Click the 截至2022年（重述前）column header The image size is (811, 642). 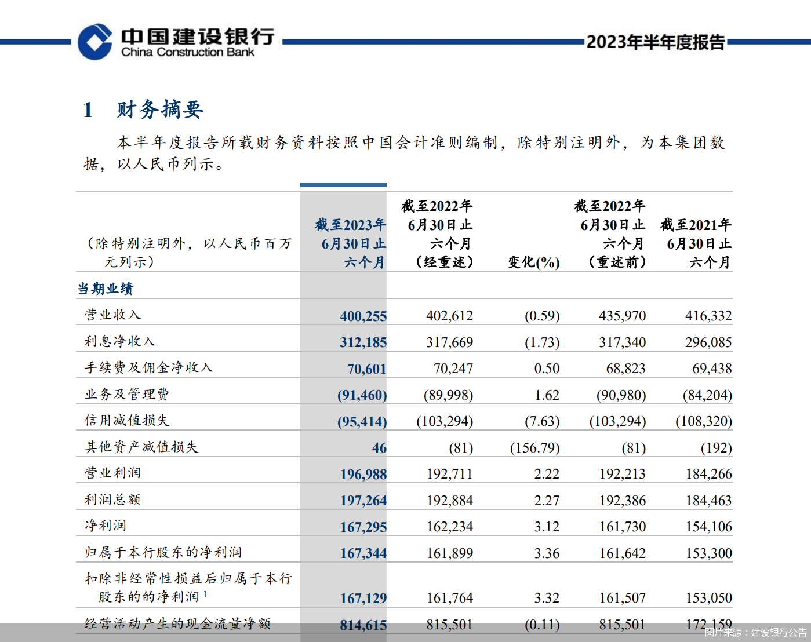[x=608, y=234]
